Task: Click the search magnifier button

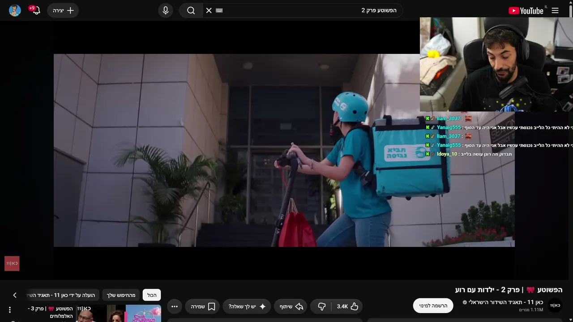Action: 191,10
